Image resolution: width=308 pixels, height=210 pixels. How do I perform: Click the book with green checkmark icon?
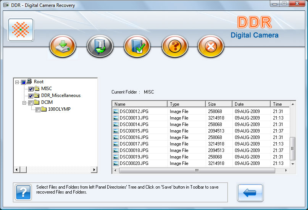click(x=137, y=46)
